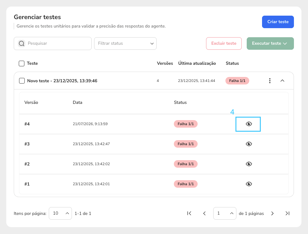Collapse the Novo teste versions list
The height and width of the screenshot is (234, 308).
coord(282,81)
